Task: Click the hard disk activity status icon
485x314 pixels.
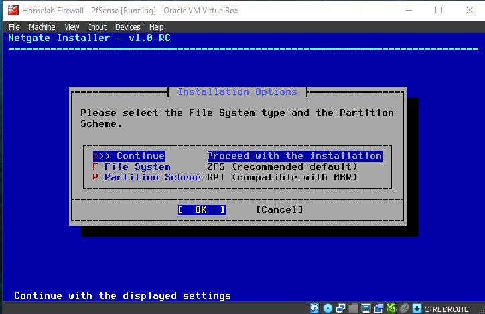Action: point(315,309)
